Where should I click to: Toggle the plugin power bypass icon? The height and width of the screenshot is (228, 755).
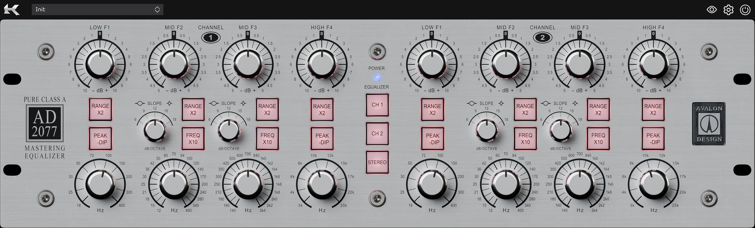pos(745,10)
